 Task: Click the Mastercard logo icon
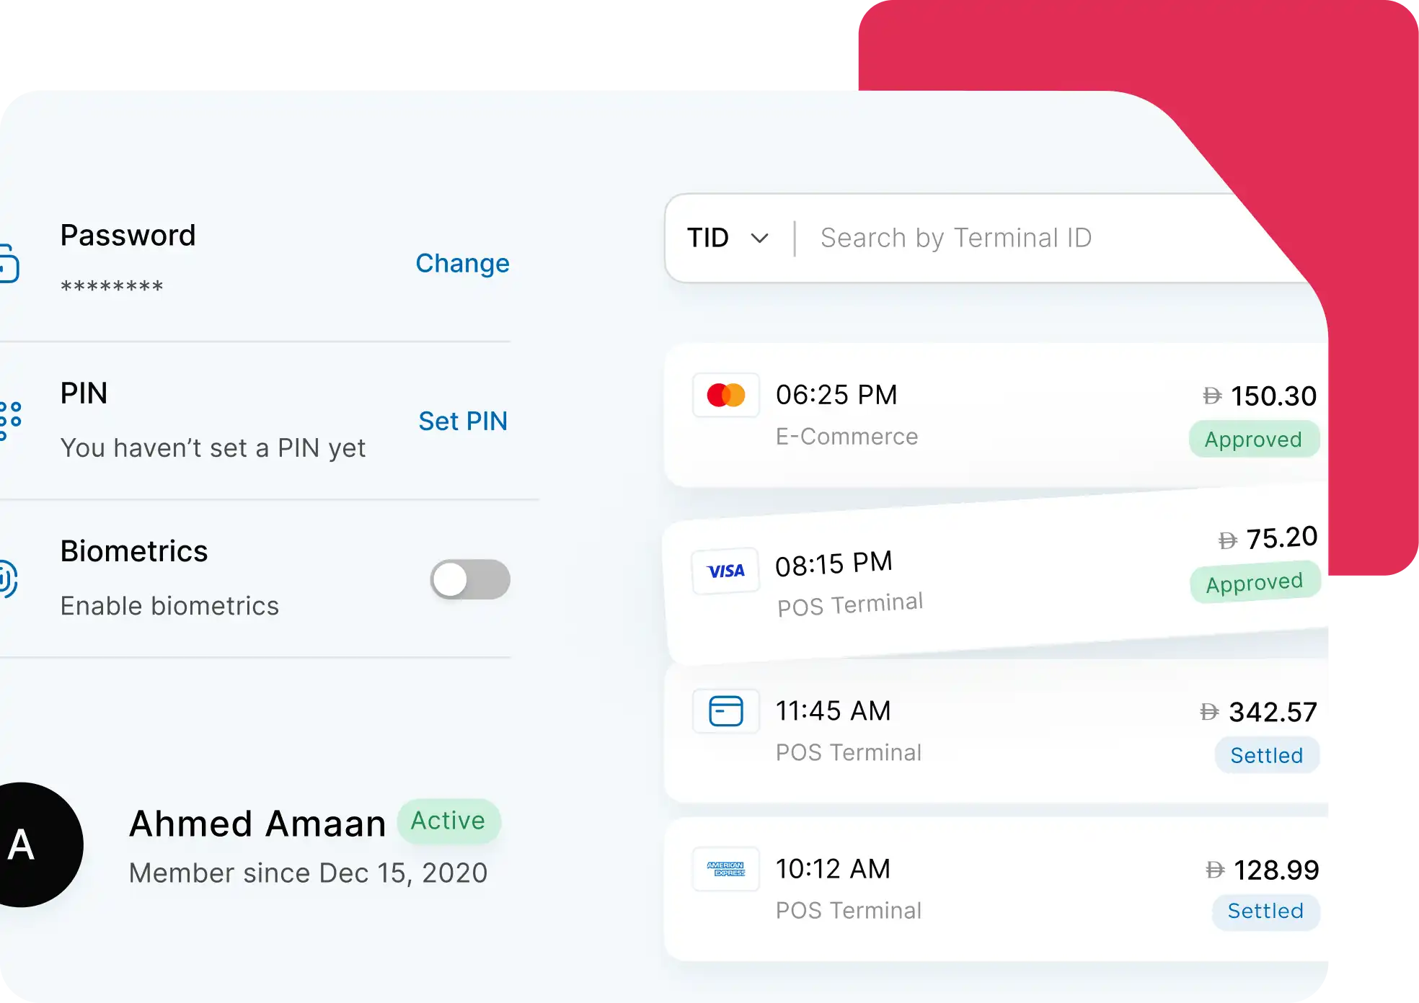pos(725,395)
